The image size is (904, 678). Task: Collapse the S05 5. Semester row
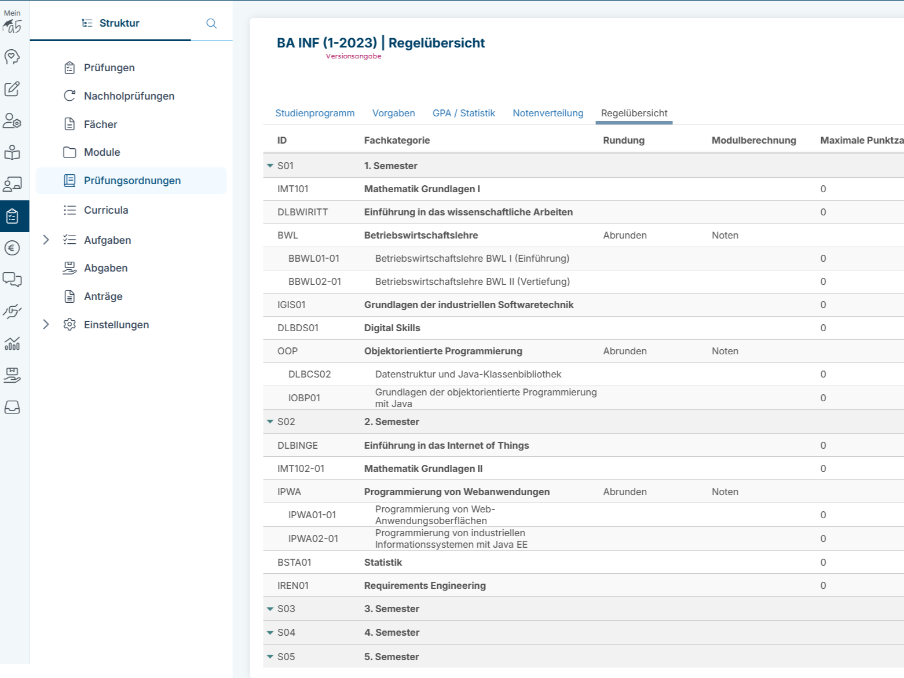click(x=270, y=657)
